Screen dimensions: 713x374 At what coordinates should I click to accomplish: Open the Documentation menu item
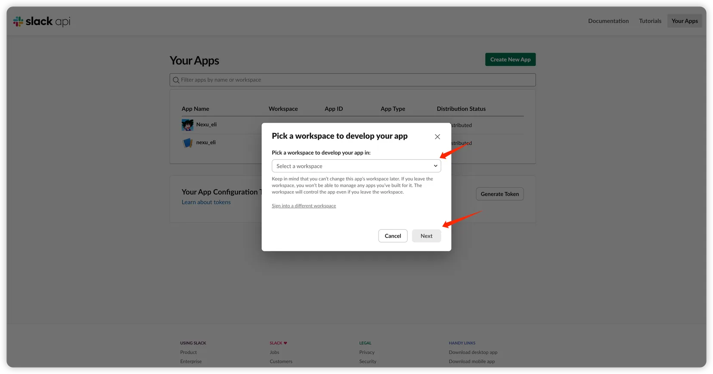(608, 21)
